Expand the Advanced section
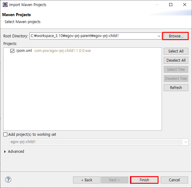The width and height of the screenshot is (192, 188). coord(5,152)
